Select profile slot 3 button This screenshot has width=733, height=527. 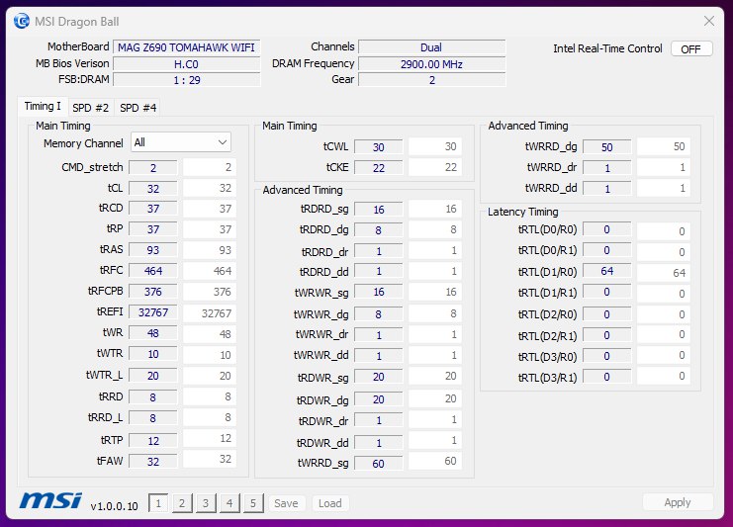click(x=206, y=503)
